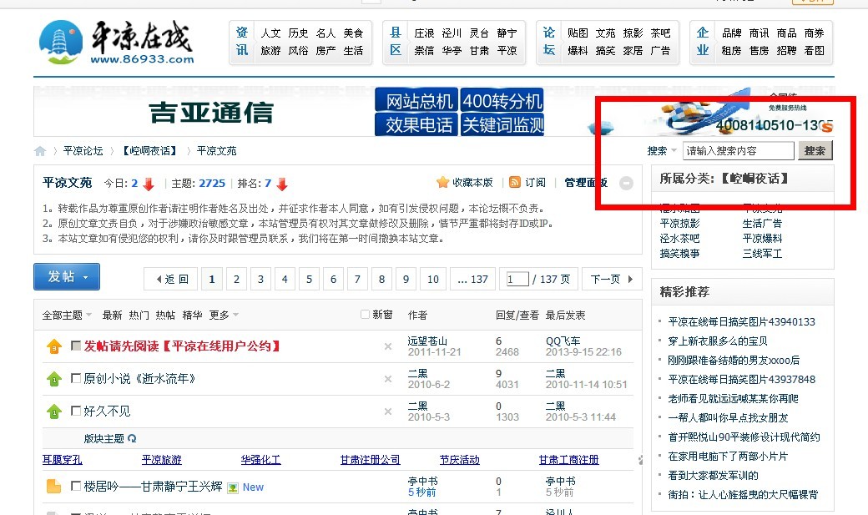Open the 平凉掠影 category link
The width and height of the screenshot is (868, 515).
pos(679,223)
